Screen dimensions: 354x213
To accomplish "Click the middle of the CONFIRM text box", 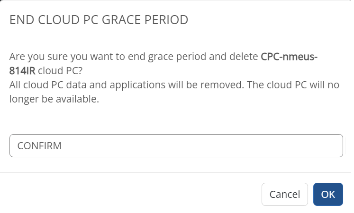I will (176, 146).
